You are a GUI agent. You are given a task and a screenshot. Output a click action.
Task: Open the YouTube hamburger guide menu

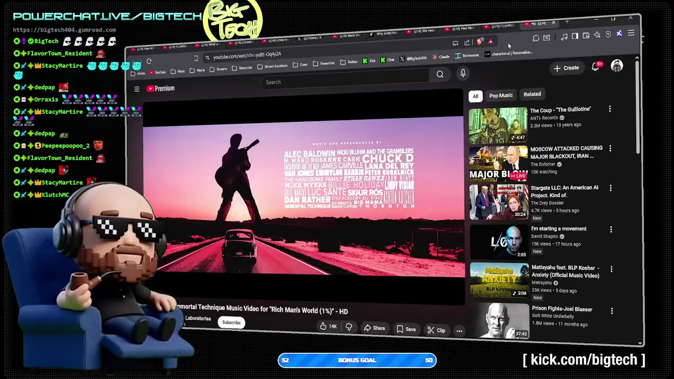(x=137, y=89)
